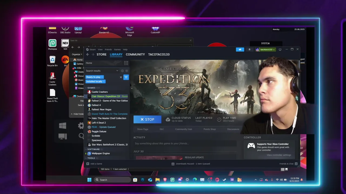Open the Help menu in Steam
Viewport: 346px width, 194px height.
pyautogui.click(x=125, y=50)
